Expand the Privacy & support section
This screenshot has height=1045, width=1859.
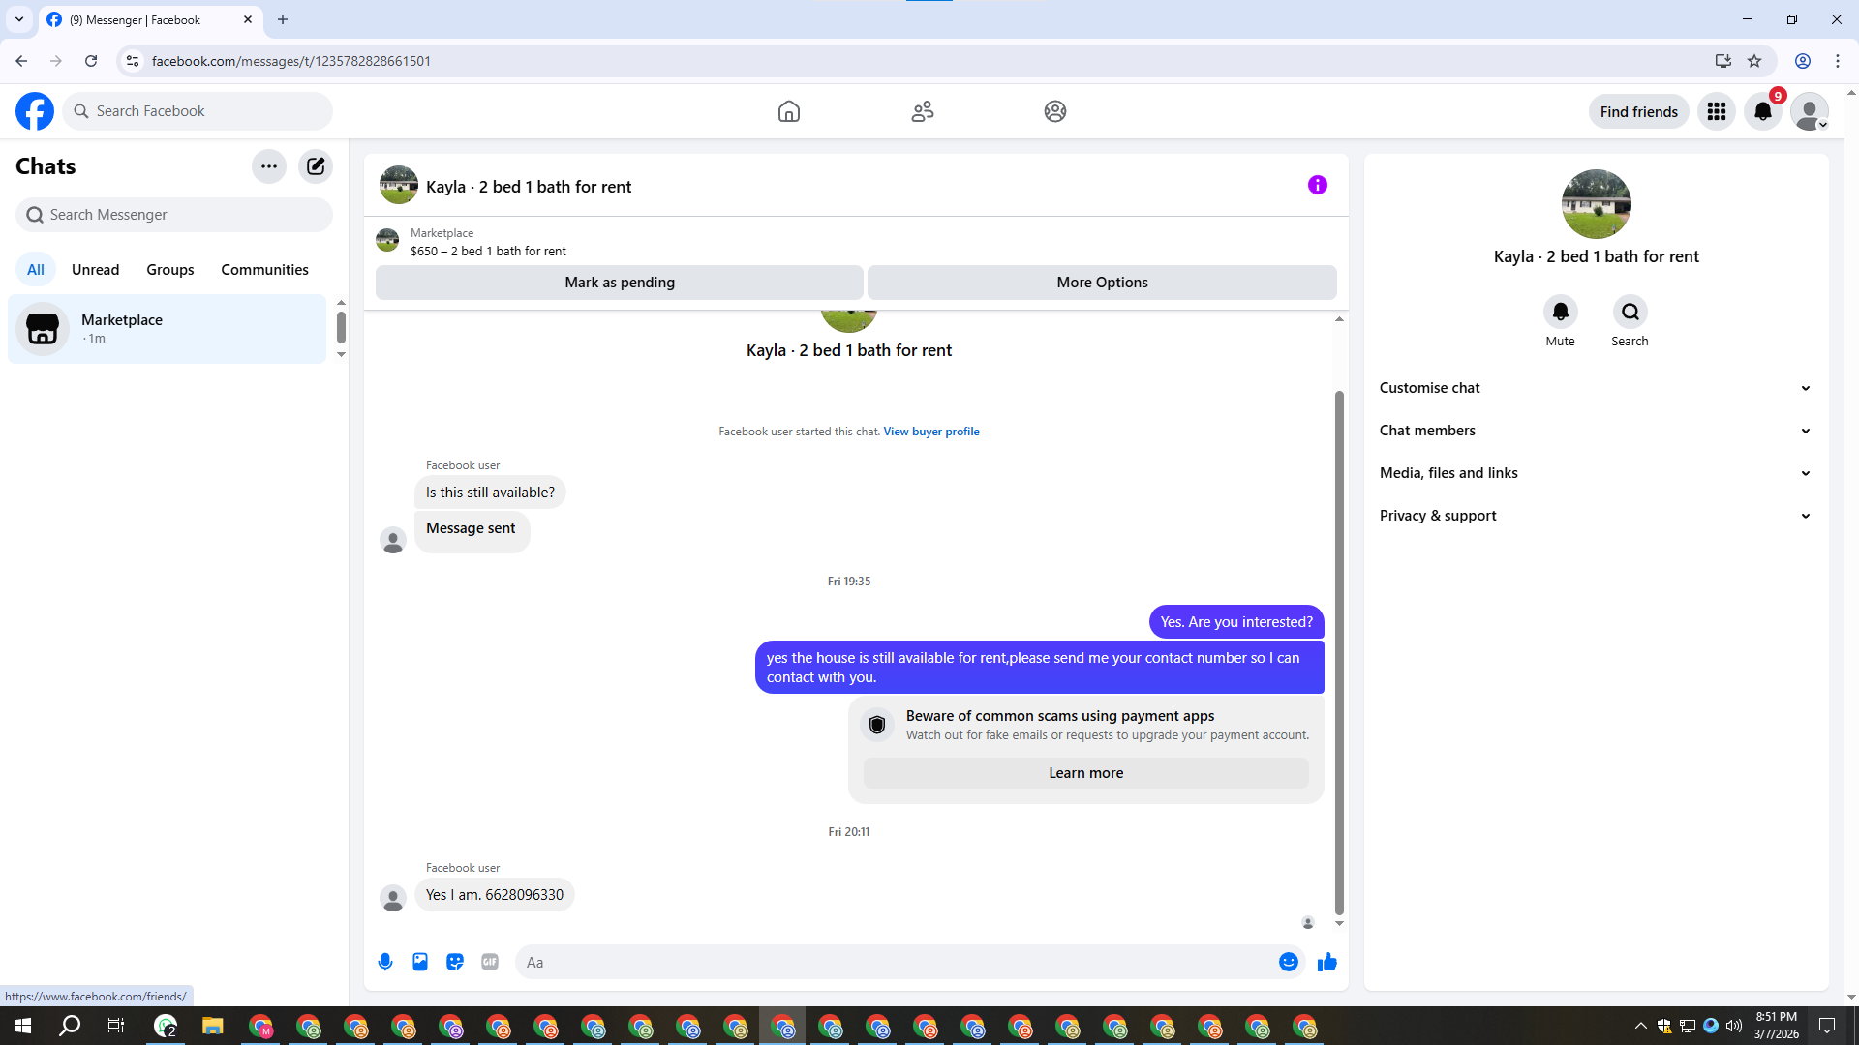tap(1596, 516)
